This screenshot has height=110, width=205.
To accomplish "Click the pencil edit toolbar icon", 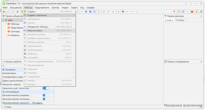I will (x=108, y=12).
